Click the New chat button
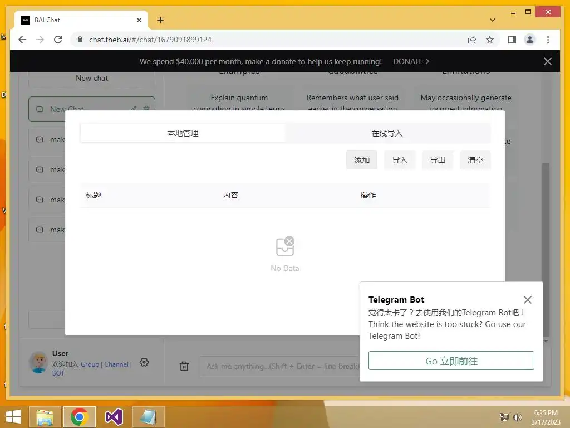Image resolution: width=570 pixels, height=428 pixels. coord(92,78)
